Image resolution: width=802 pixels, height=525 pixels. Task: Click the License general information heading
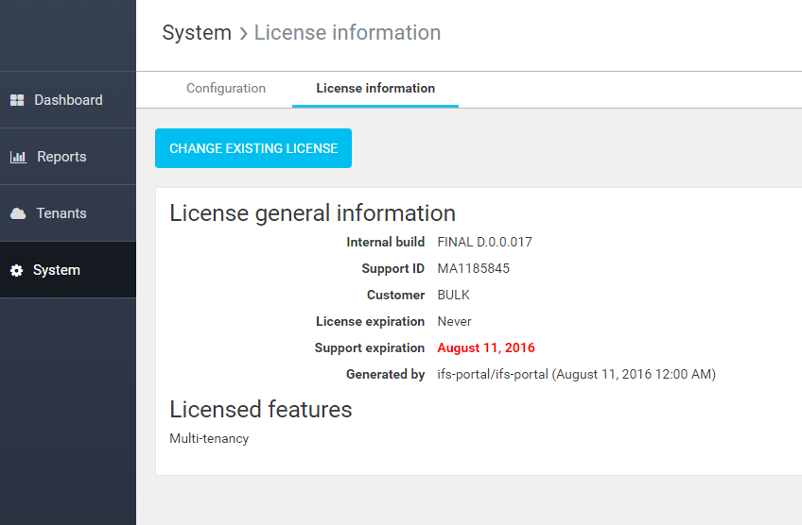(x=312, y=212)
